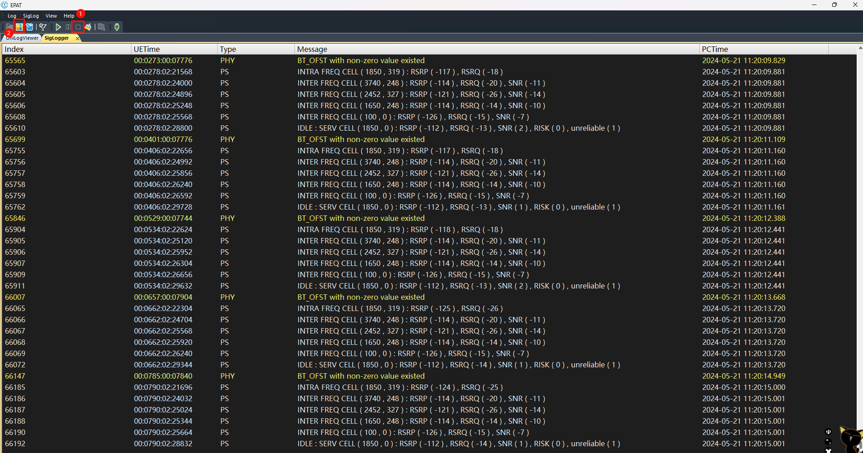Select log row with index 65699

(429, 139)
